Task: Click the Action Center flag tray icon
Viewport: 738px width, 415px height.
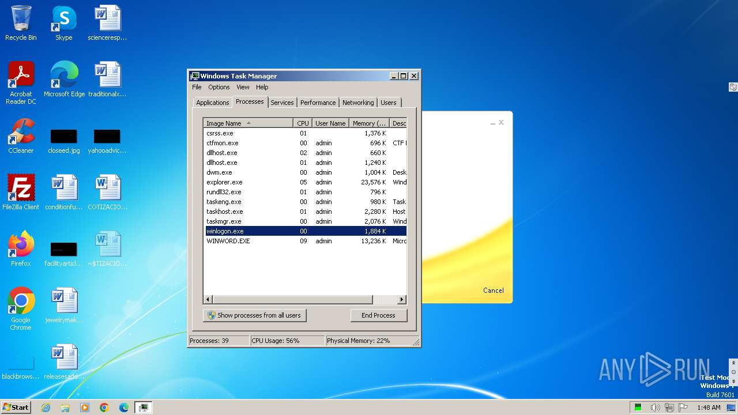Action: [x=683, y=408]
